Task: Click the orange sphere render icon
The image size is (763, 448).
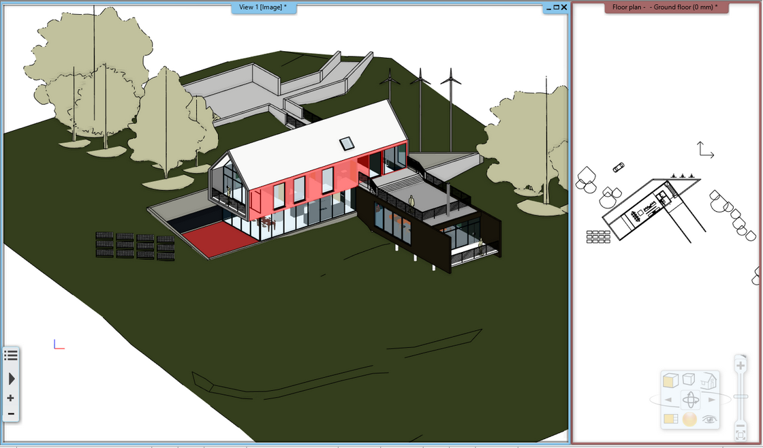Action: tap(689, 419)
